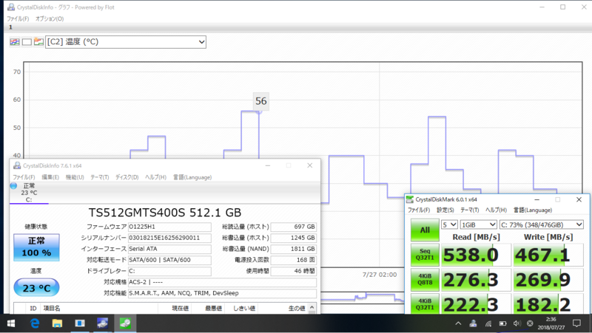The image size is (592, 333).
Task: Open the network tray icon
Action: [x=488, y=323]
